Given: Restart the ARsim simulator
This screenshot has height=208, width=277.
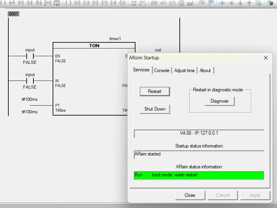Looking at the screenshot, I should click(155, 91).
